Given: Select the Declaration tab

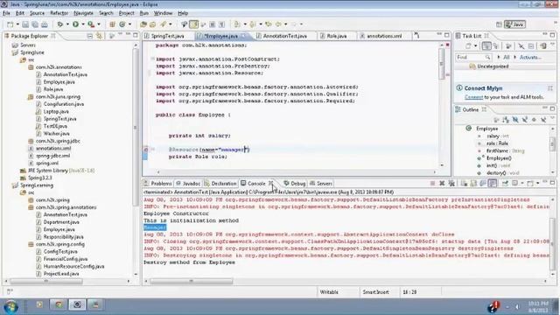Looking at the screenshot, I should pyautogui.click(x=220, y=184).
